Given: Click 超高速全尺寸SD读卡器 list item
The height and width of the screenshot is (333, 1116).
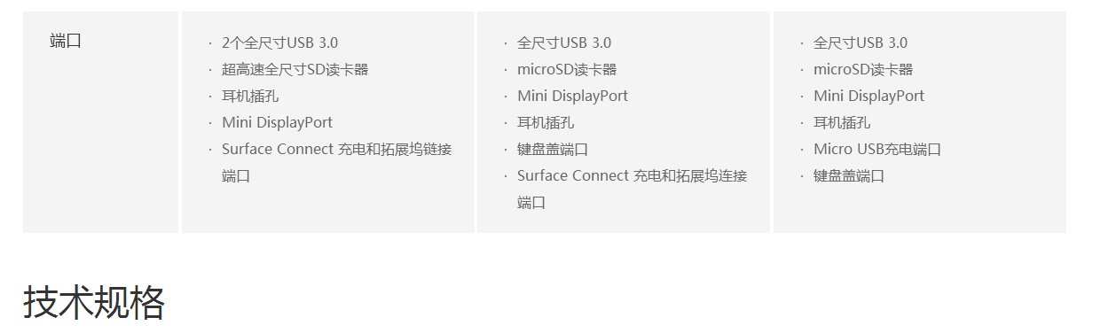Looking at the screenshot, I should click(295, 69).
